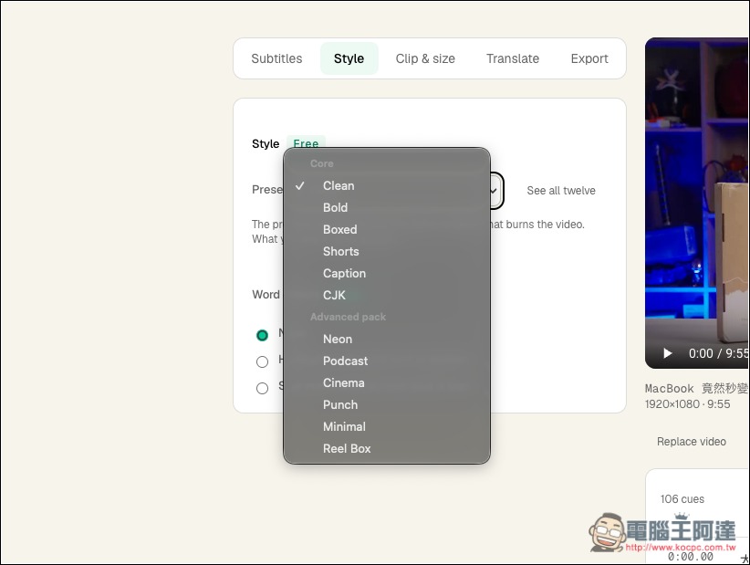This screenshot has width=750, height=565.
Task: Open the See all twelve link
Action: [561, 191]
